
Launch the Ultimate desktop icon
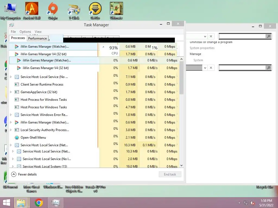click(x=116, y=11)
